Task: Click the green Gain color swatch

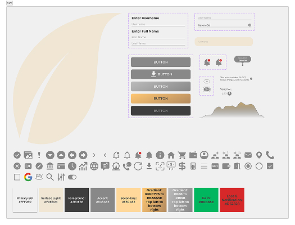Action: point(206,200)
